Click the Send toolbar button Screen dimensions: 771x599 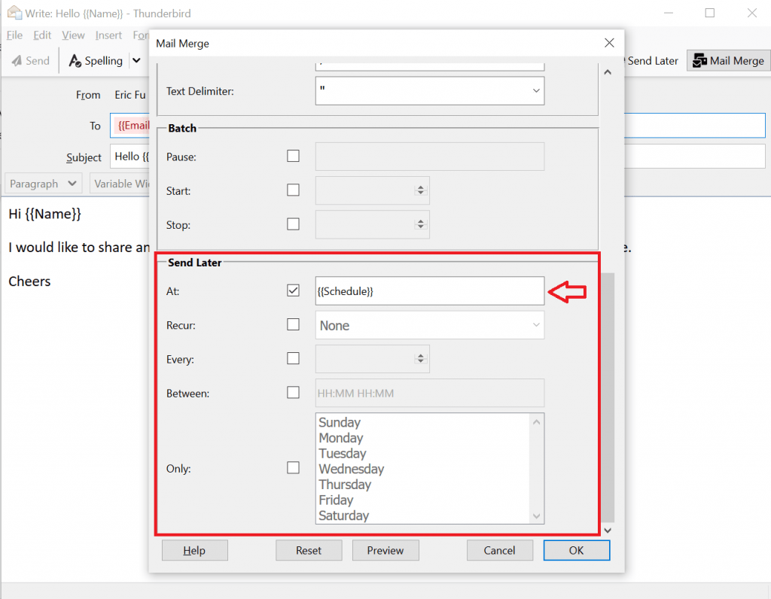point(30,61)
